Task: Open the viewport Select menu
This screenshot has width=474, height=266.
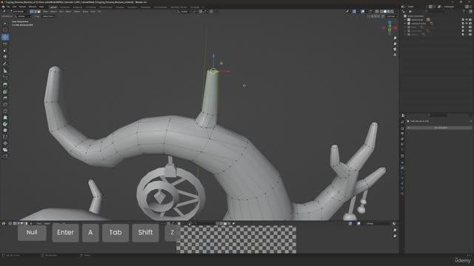Action: [x=53, y=12]
